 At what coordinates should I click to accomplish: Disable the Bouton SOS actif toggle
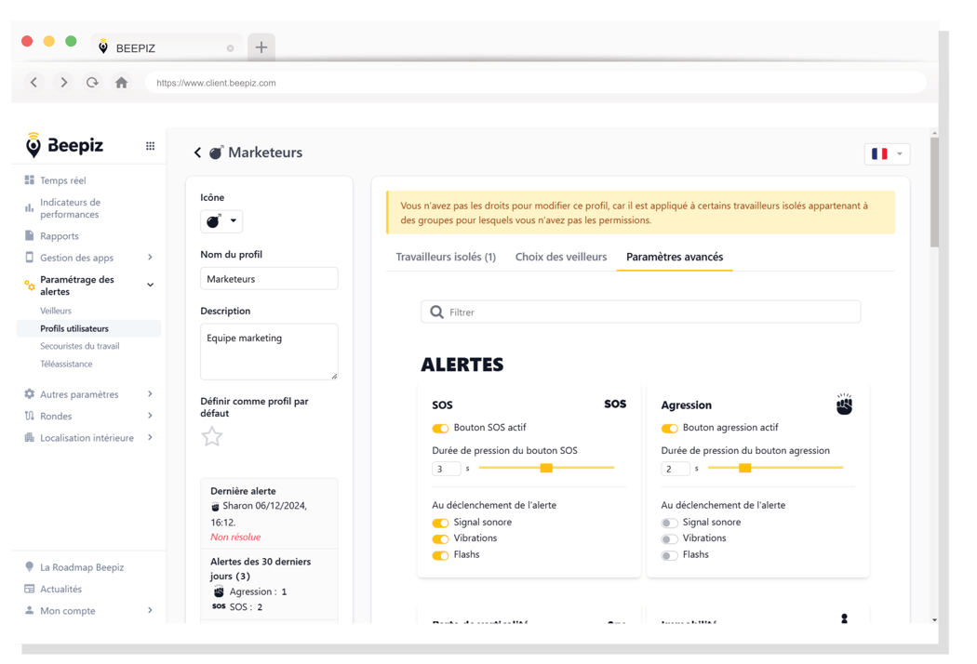tap(440, 429)
